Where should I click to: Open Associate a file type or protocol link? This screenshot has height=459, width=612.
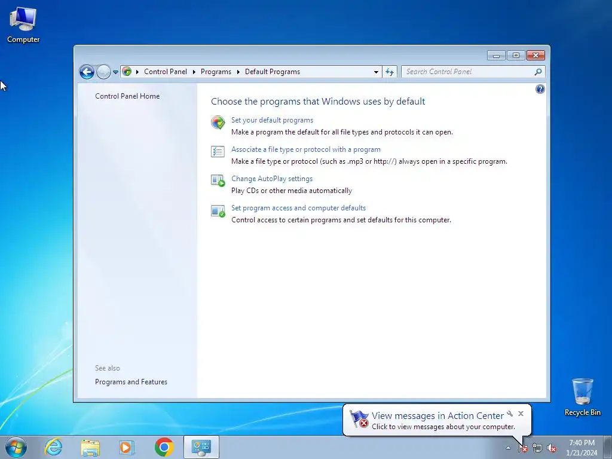point(305,149)
